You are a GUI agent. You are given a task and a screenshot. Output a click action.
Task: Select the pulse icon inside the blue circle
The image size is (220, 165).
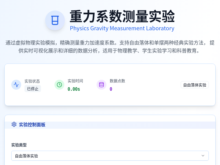click(16, 85)
